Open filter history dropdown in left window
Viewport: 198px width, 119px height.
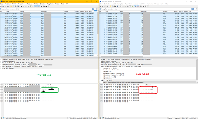[x=96, y=9]
